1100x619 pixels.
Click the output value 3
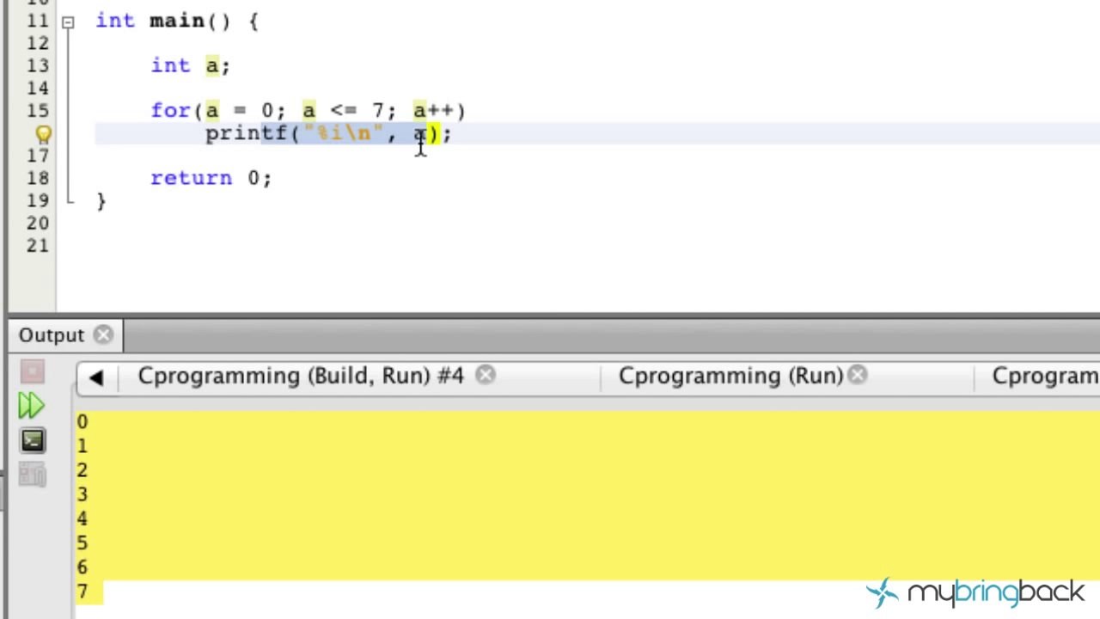pyautogui.click(x=82, y=494)
